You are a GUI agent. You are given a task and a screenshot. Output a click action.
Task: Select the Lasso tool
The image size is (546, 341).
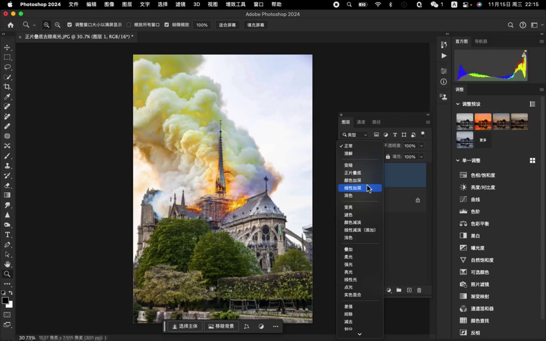[x=7, y=67]
